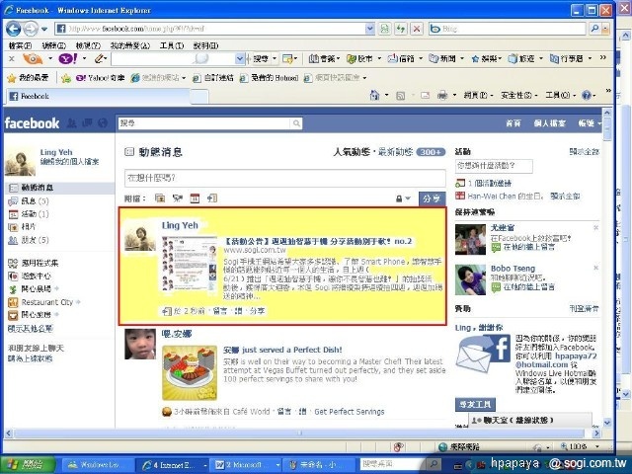Click the horizontal scrollbar at bottom
This screenshot has height=474, width=632.
coord(300,434)
